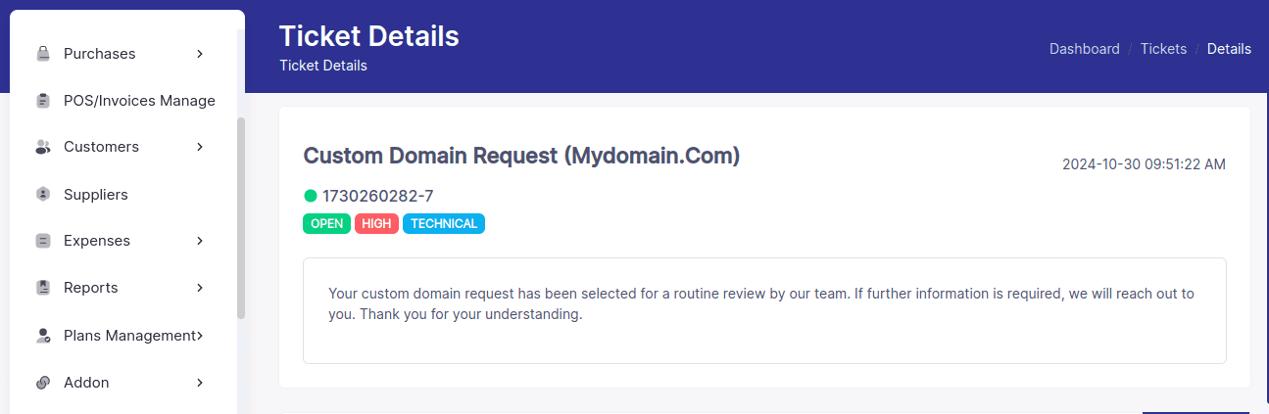The image size is (1269, 414).
Task: Expand the Addon submenu chevron
Action: click(x=200, y=383)
